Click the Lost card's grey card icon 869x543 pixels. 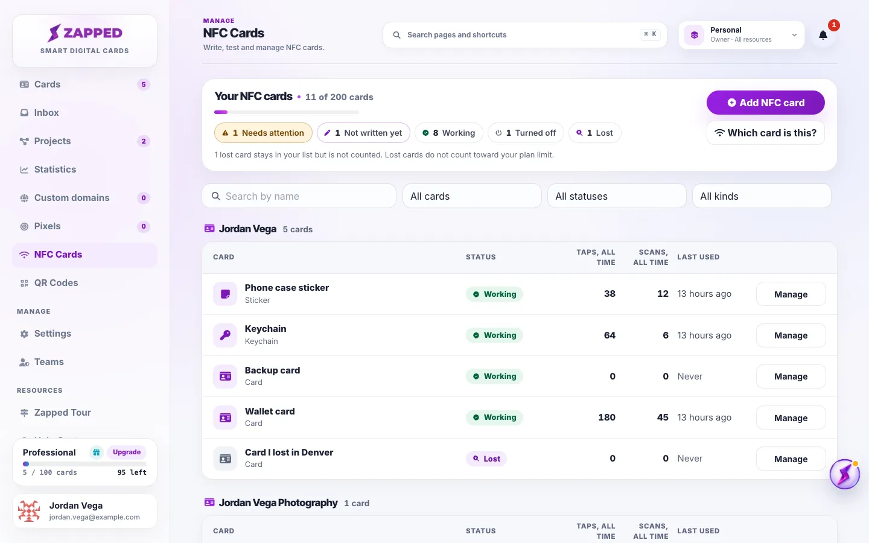[225, 459]
